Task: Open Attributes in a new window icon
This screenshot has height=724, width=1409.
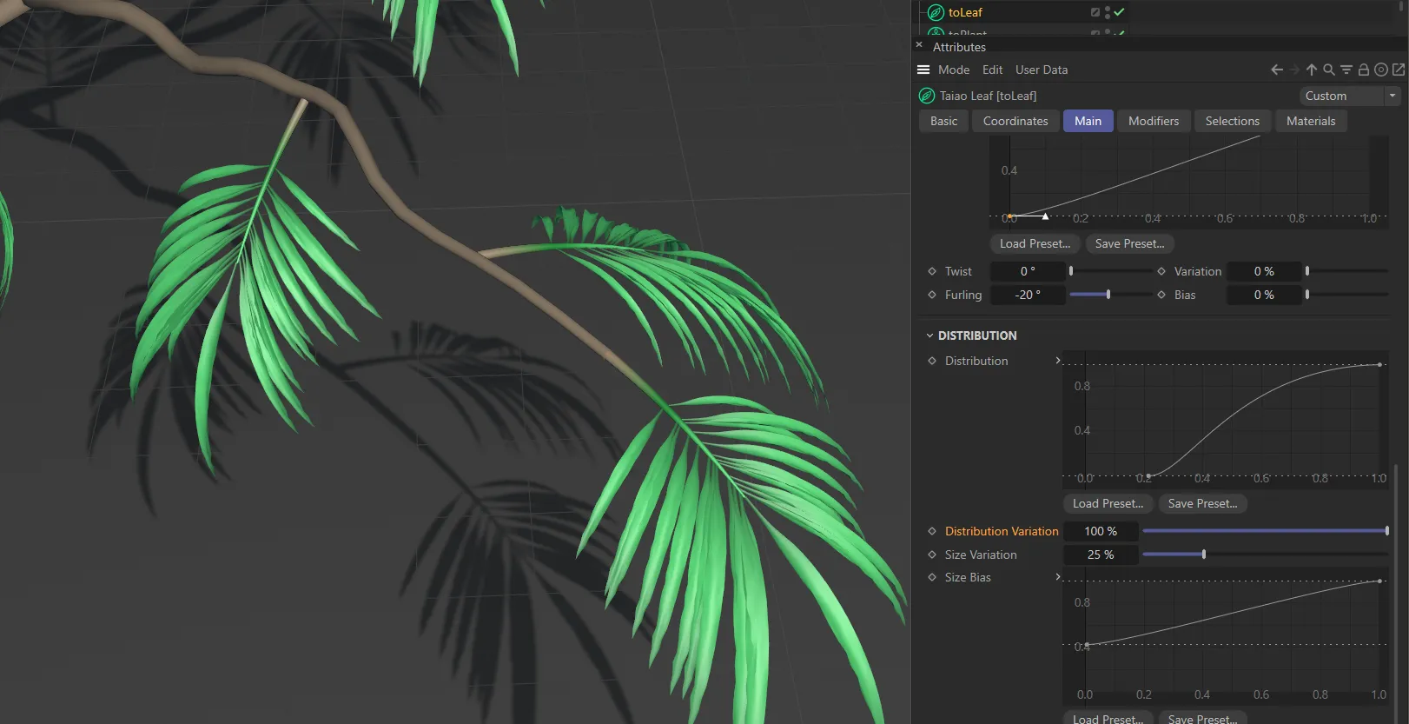Action: (x=1399, y=70)
